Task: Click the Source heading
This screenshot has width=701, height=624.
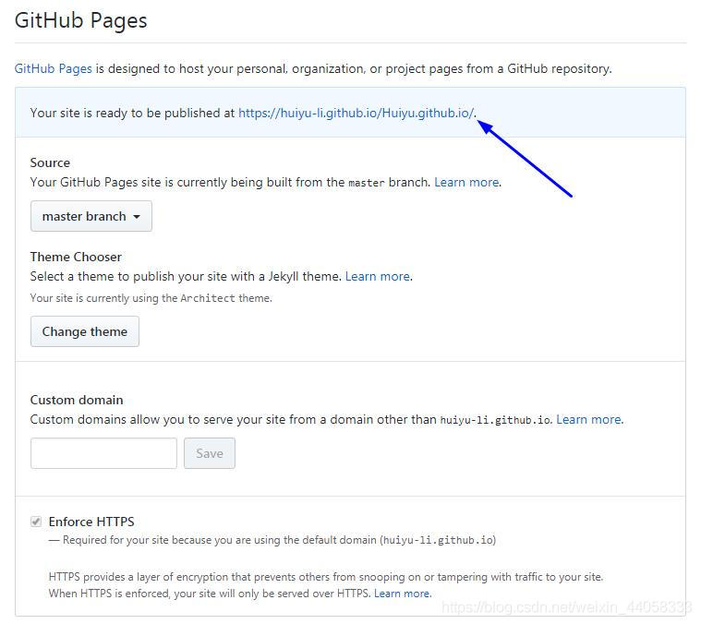Action: [x=50, y=162]
